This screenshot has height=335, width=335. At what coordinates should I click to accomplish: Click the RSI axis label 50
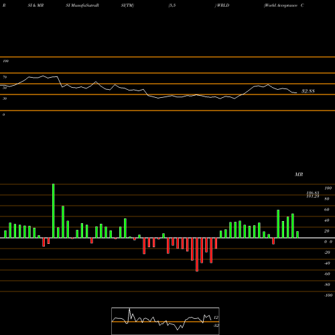5,88
